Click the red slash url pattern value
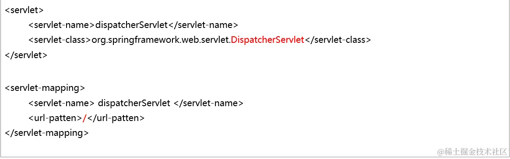Viewport: 510px width, 159px height. (x=84, y=118)
